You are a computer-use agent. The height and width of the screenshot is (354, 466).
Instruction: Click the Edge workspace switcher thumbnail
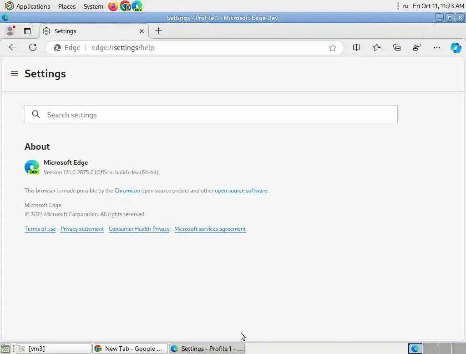point(415,349)
